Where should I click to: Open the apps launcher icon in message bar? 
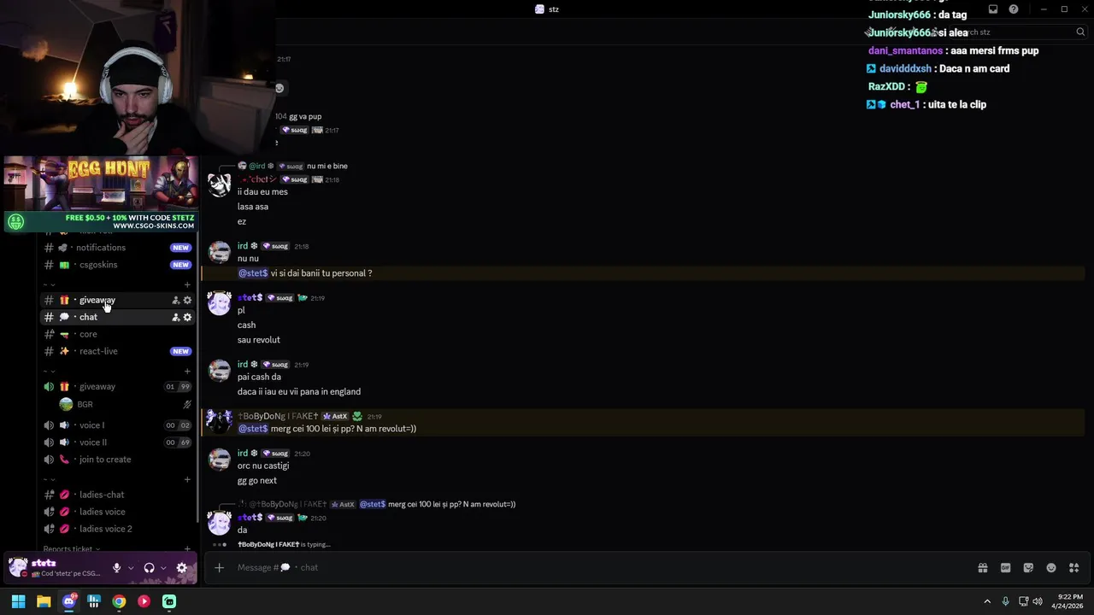[x=1074, y=568]
